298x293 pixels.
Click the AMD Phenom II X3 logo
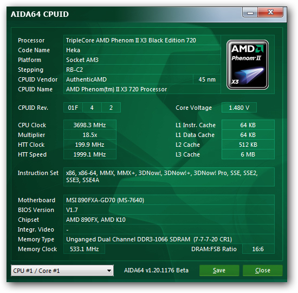click(248, 65)
